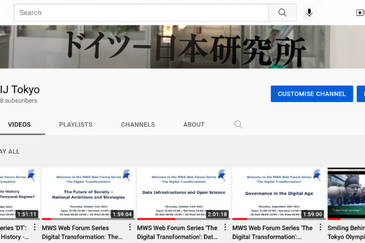Open Data Infrastructures and Open Science thumbnail
Image resolution: width=365 pixels, height=243 pixels.
coord(184,194)
